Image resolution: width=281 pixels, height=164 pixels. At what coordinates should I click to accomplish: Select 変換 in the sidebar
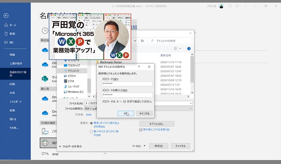(12, 110)
